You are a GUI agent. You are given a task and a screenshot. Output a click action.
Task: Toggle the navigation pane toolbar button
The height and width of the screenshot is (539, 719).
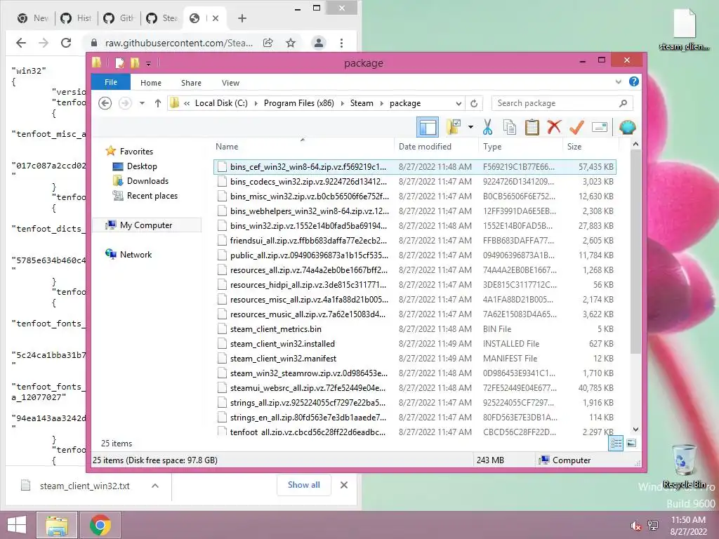point(428,127)
